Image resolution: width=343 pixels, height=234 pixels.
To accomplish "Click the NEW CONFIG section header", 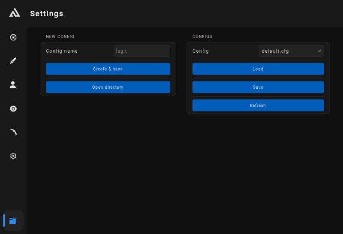I will (x=60, y=37).
